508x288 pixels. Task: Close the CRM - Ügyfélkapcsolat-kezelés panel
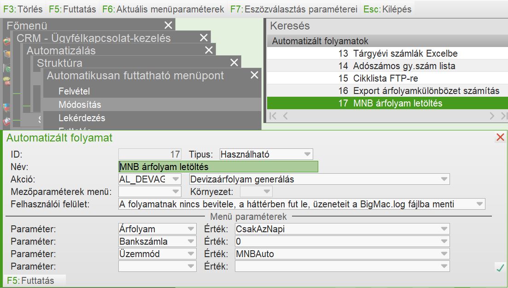pos(204,38)
